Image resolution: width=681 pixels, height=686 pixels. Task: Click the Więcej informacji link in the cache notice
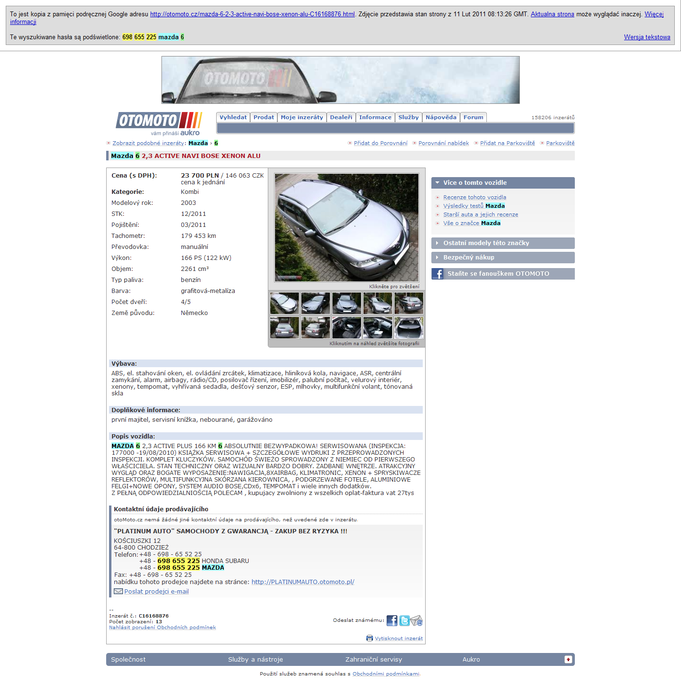337,18
